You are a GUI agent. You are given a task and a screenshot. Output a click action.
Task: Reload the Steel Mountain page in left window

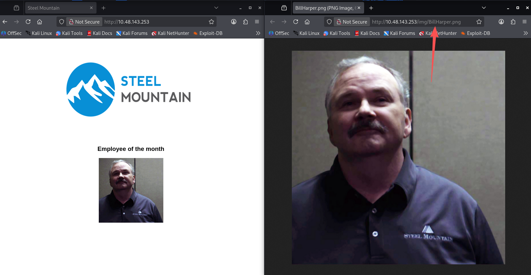pyautogui.click(x=28, y=22)
